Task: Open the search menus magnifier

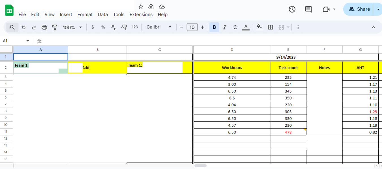Action: [x=12, y=27]
